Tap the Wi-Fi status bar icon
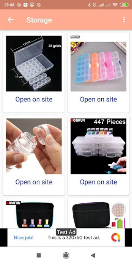The height and width of the screenshot is (264, 132). tap(115, 5)
